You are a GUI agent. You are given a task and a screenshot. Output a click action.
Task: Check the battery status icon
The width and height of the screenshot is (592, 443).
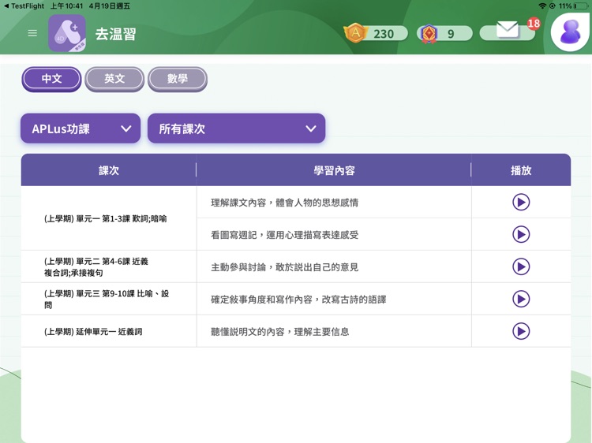[x=581, y=6]
